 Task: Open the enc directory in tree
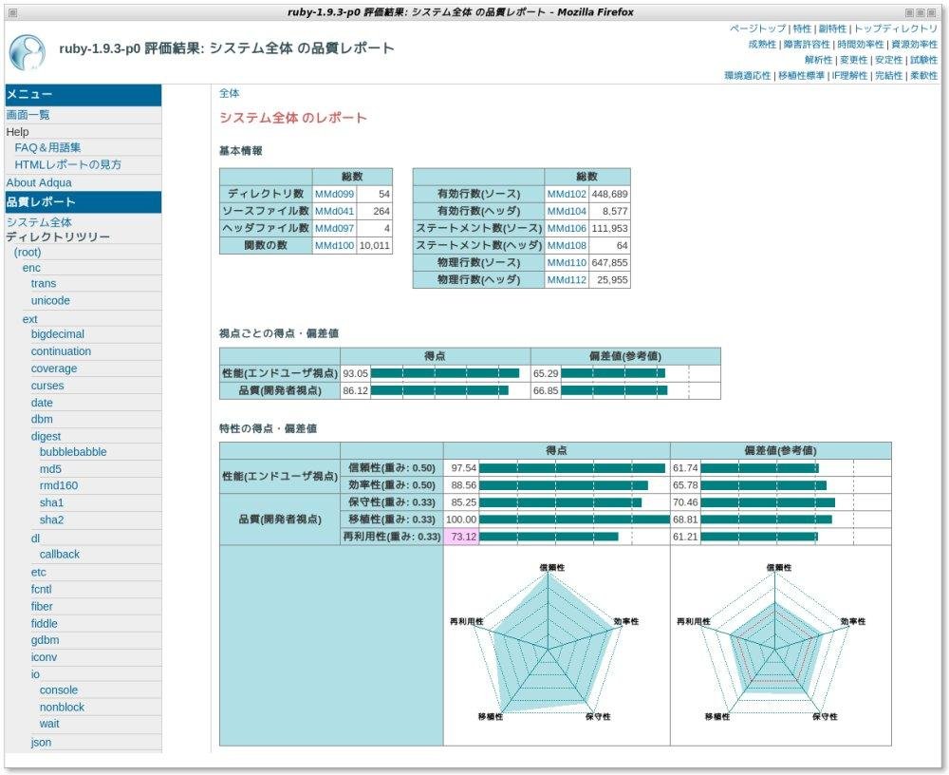pos(31,268)
